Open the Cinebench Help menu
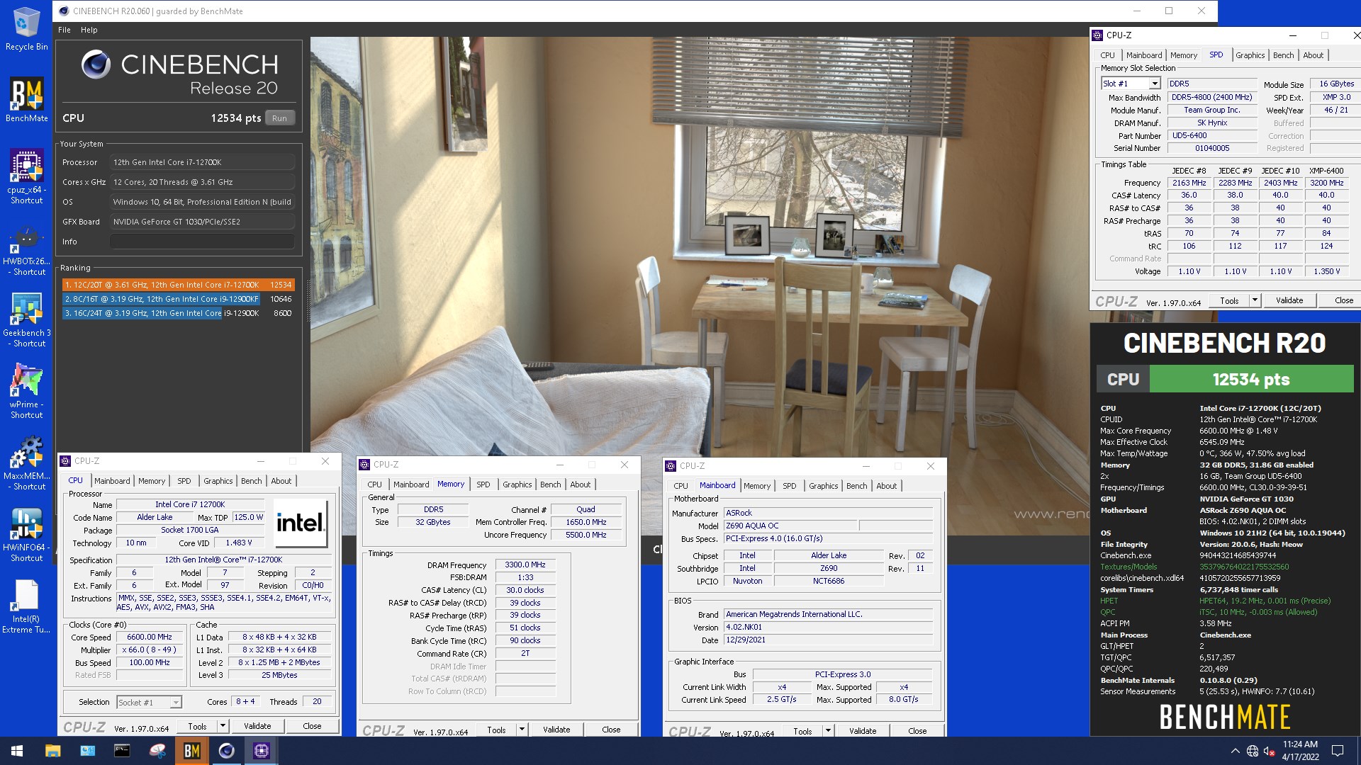Viewport: 1361px width, 765px height. coord(89,30)
